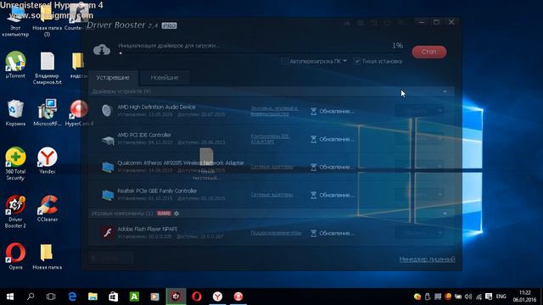Select the Driver Booster 2 desktop shortcut

[15, 212]
